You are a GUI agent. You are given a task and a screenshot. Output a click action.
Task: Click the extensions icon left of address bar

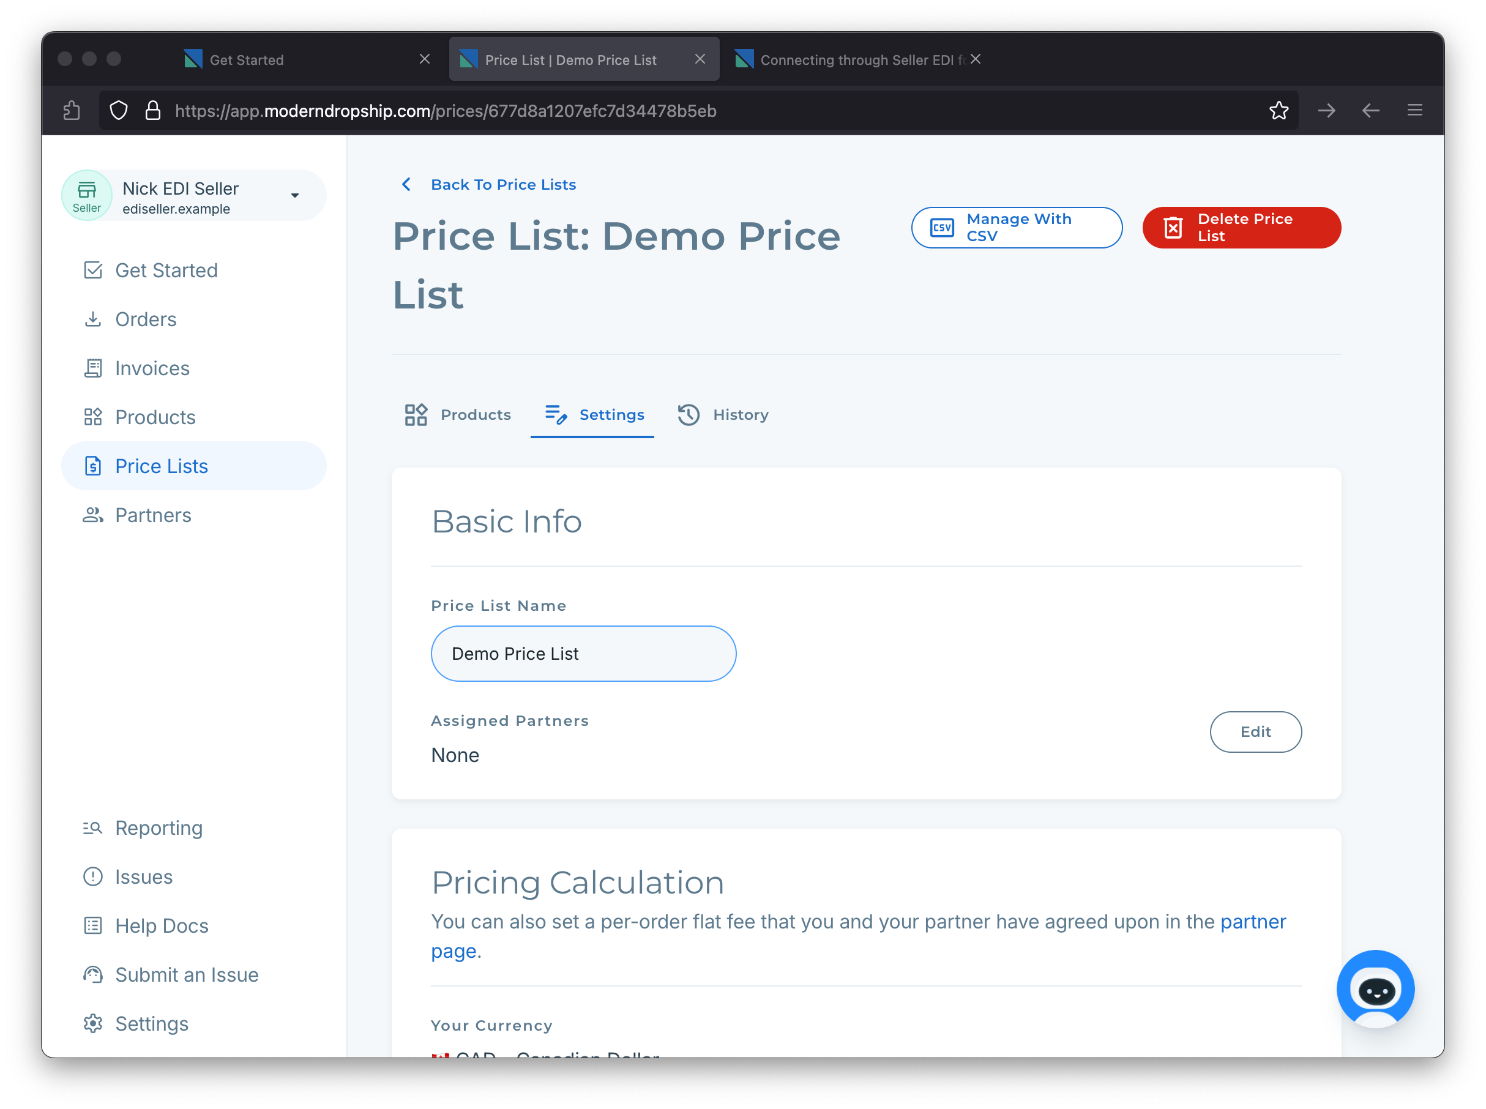pos(71,110)
